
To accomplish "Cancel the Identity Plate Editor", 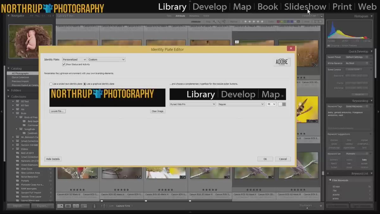I will [x=283, y=159].
